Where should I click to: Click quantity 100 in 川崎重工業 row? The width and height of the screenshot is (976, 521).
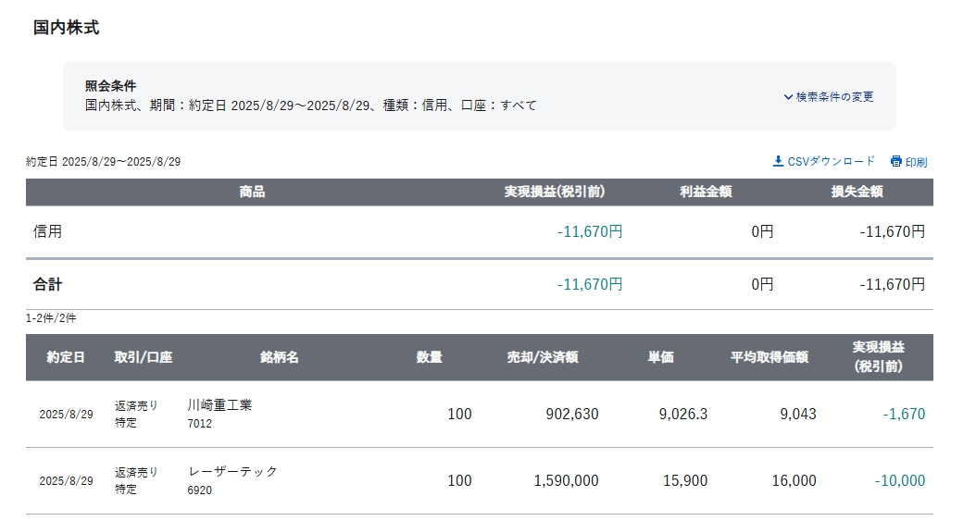pyautogui.click(x=459, y=414)
